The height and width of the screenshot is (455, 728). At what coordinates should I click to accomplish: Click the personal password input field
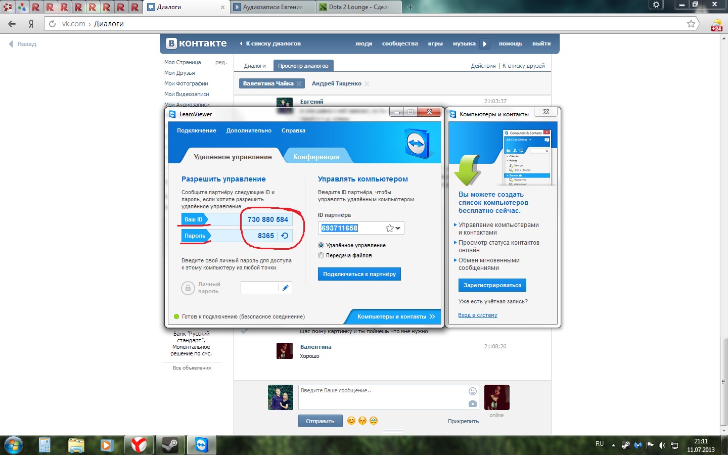tap(260, 288)
